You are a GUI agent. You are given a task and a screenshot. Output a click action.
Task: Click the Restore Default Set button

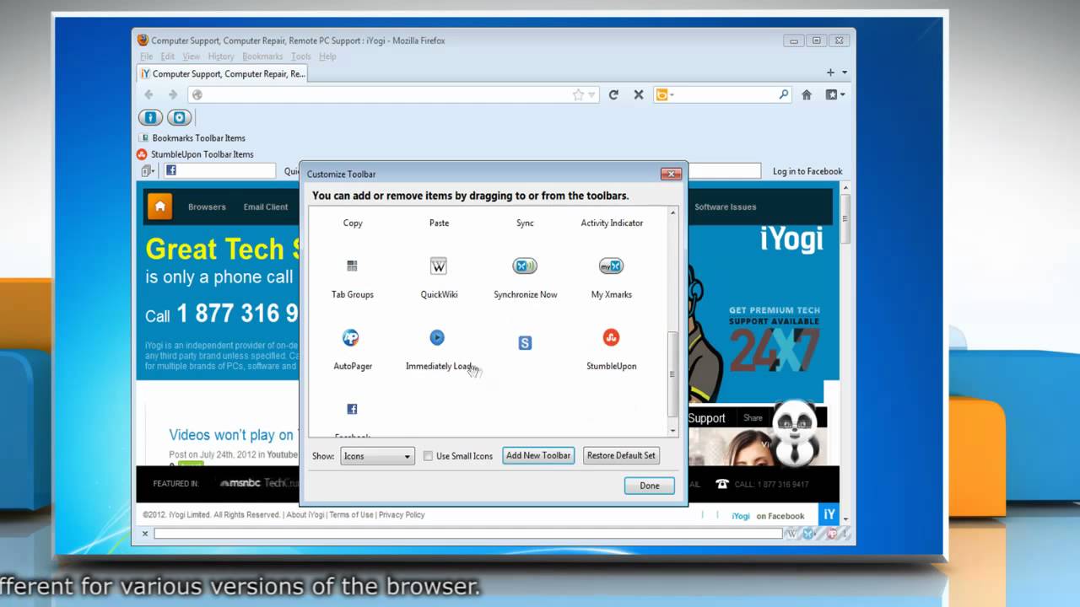coord(621,456)
